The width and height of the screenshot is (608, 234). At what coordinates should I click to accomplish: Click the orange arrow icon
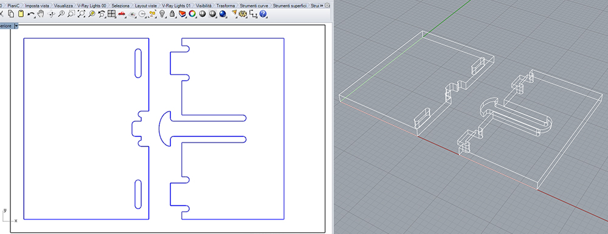click(x=234, y=13)
